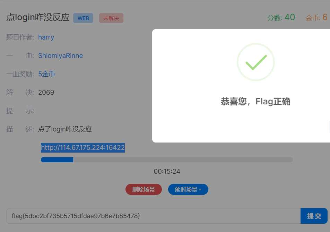Click the challenge title 点login咋没反应
The image size is (330, 232).
click(x=38, y=17)
